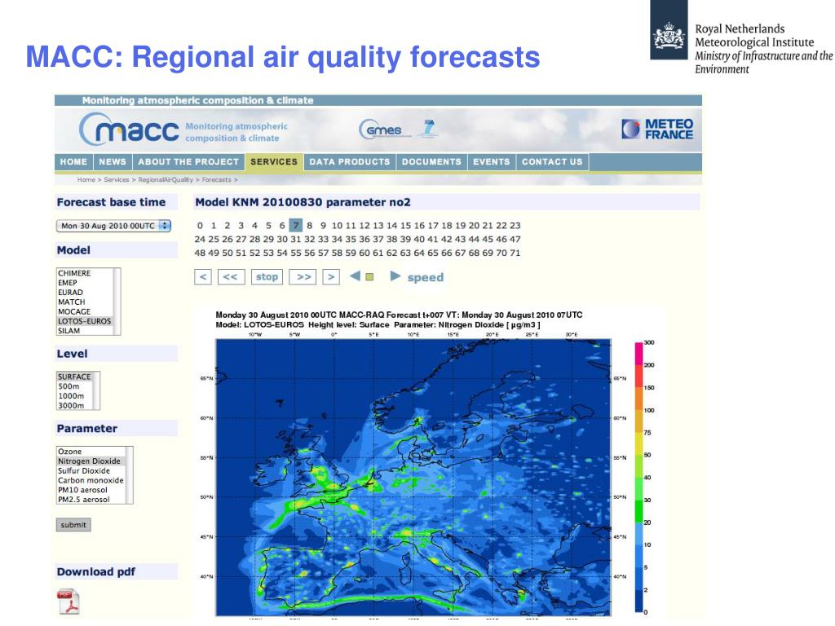This screenshot has height=626, width=835.
Task: Jump to forecast hour 47
Action: [x=515, y=240]
